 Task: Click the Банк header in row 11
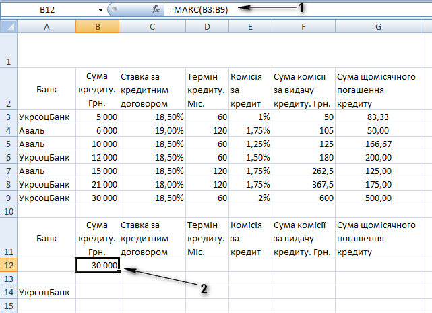pos(47,238)
